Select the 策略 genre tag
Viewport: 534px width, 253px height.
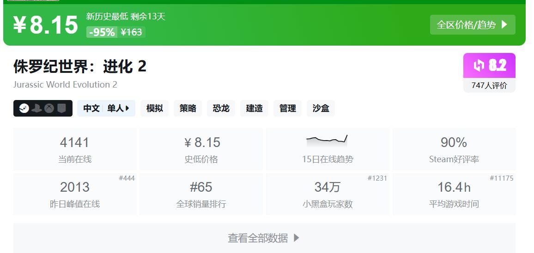coord(188,108)
